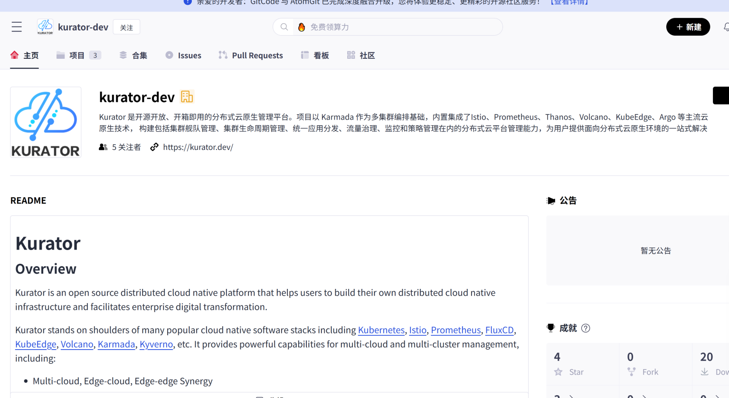Image resolution: width=729 pixels, height=398 pixels.
Task: Click the magnifier icon in the search bar
Action: (284, 27)
